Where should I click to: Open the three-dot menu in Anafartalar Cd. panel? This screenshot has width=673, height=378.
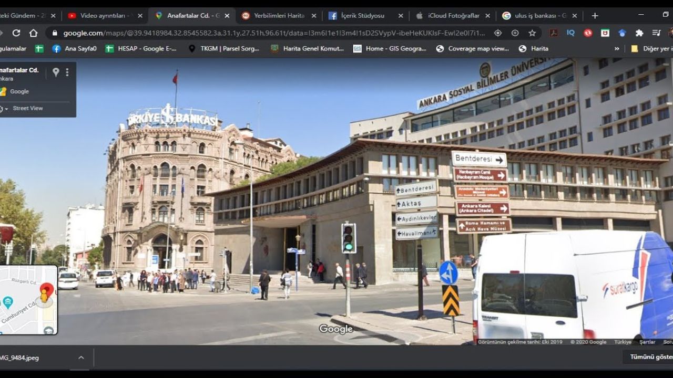67,72
